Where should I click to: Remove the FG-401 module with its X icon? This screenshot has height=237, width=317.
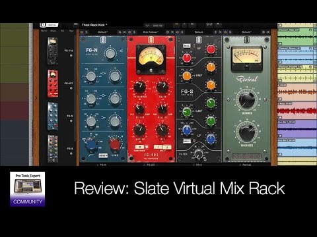pos(172,32)
